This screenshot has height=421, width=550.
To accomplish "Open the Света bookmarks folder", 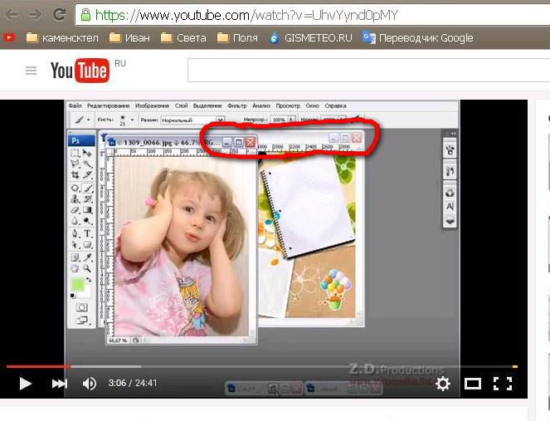I will (183, 37).
